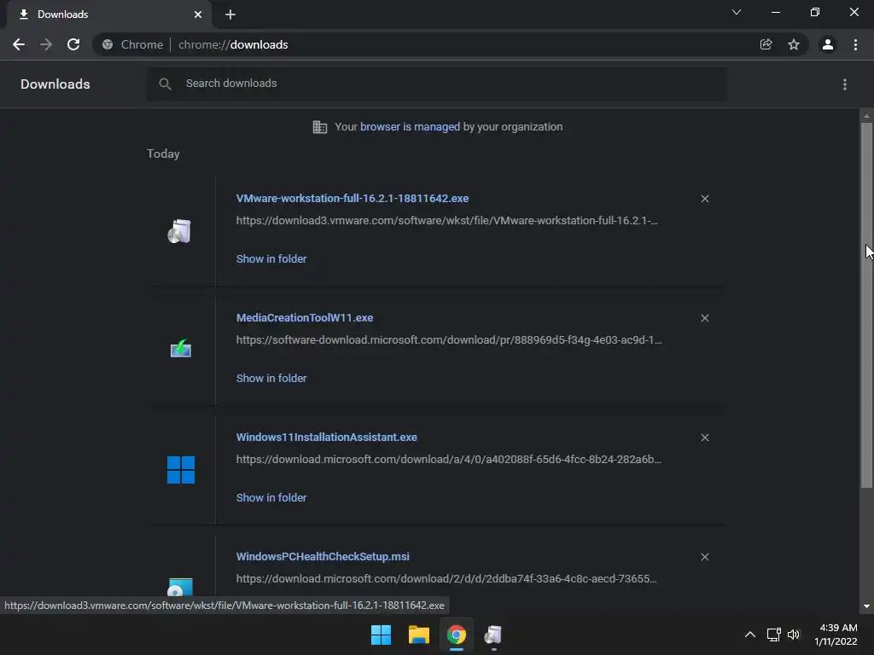The width and height of the screenshot is (874, 655).
Task: Click the managed organization building icon
Action: coord(320,127)
